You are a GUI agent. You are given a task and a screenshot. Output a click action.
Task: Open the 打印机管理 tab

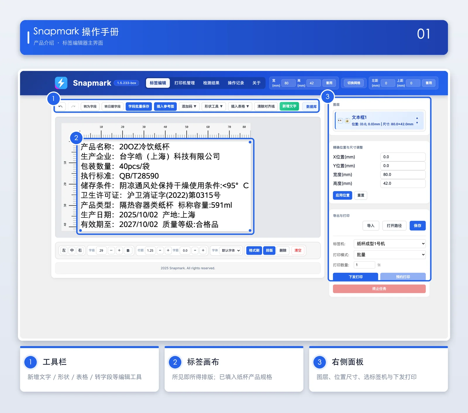pyautogui.click(x=185, y=83)
